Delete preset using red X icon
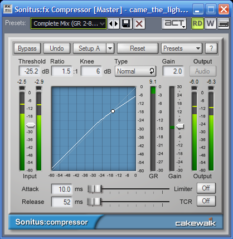Viewport: 233px width, 239px height. (139, 23)
